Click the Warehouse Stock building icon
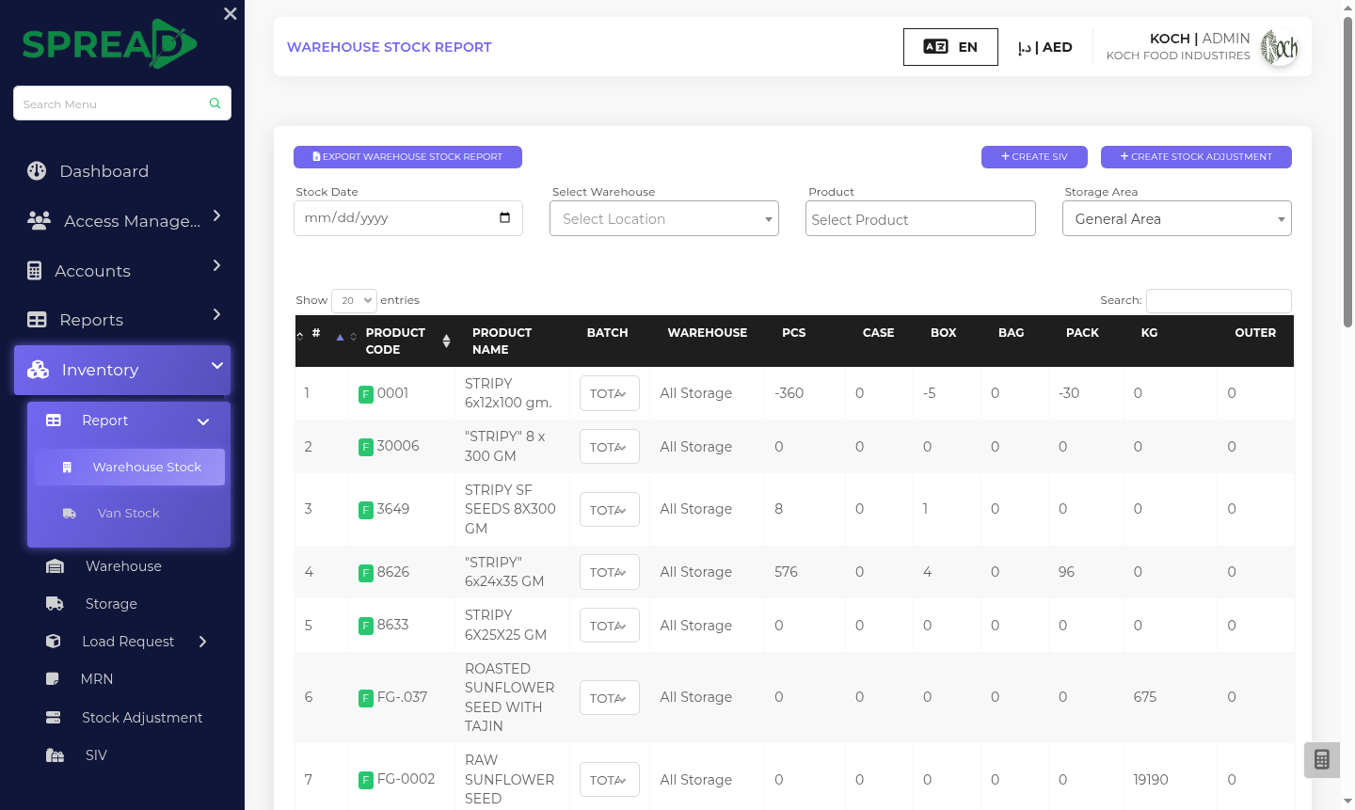The width and height of the screenshot is (1355, 810). 67,468
